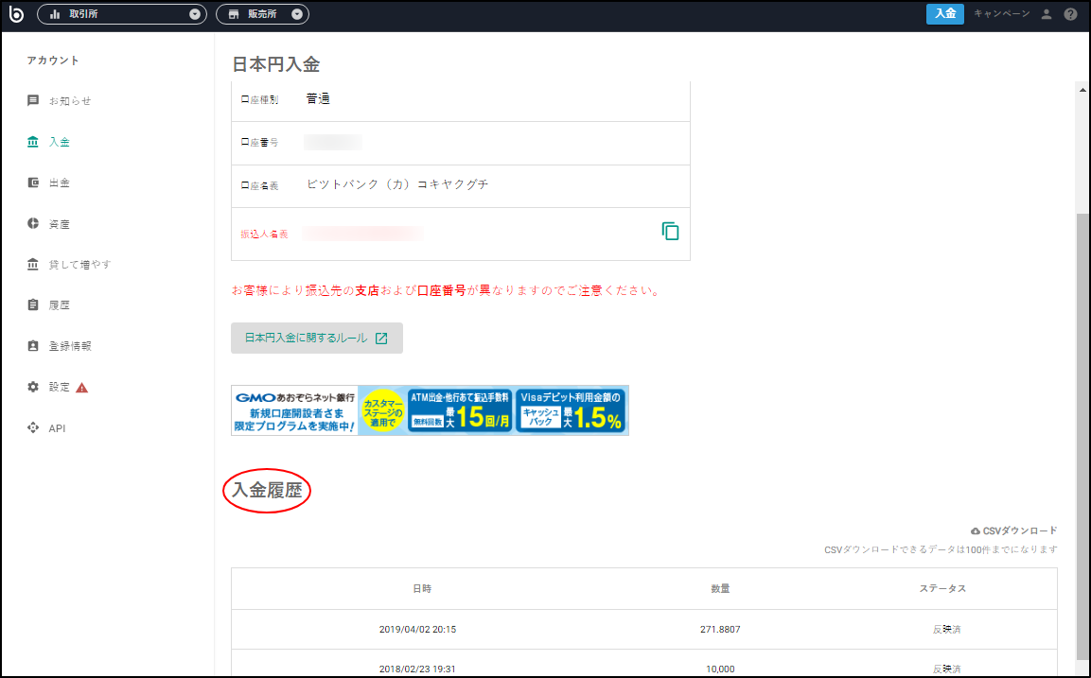The width and height of the screenshot is (1091, 678).
Task: Click the bitbank logo icon
Action: click(16, 14)
